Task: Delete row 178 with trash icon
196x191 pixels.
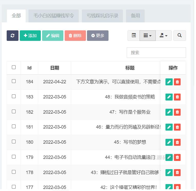Action: click(x=177, y=172)
